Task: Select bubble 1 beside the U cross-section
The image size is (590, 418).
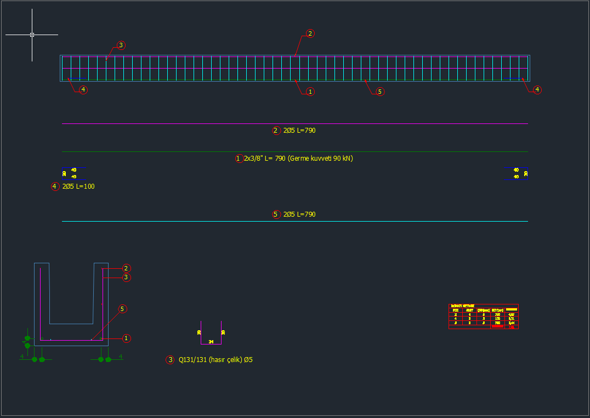Action: 126,338
